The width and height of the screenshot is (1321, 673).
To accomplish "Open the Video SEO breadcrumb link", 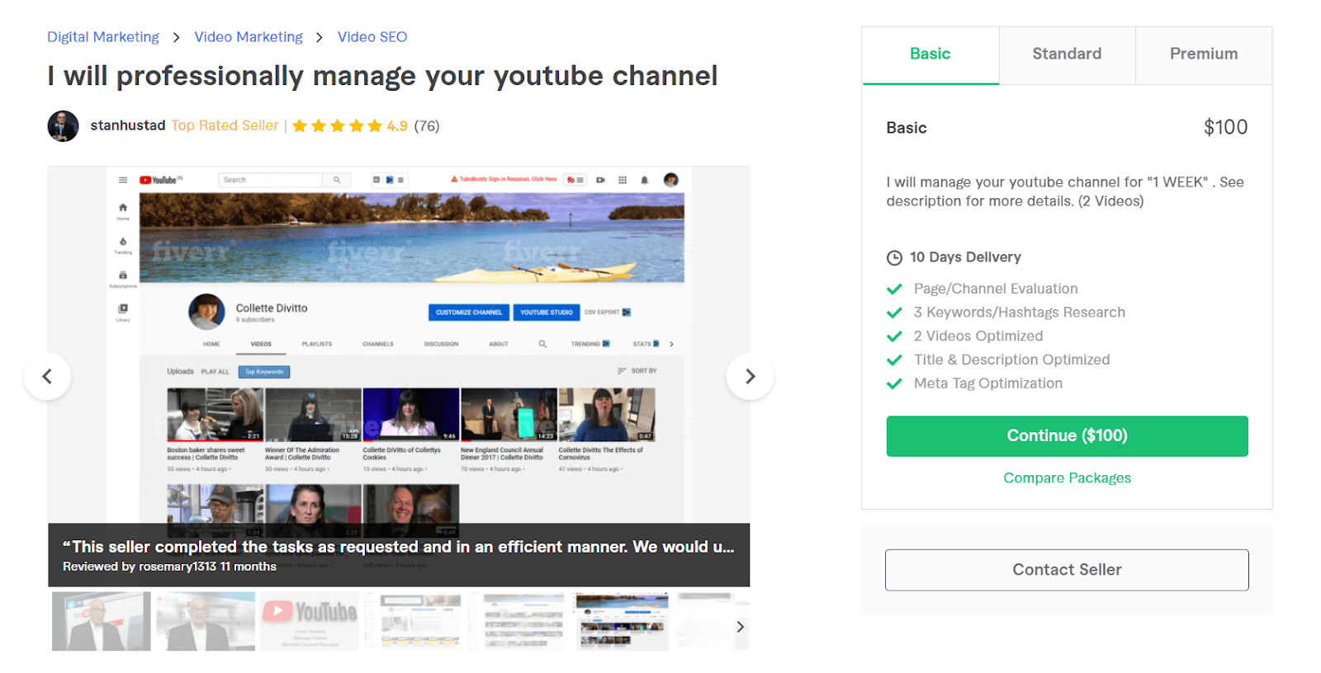I will click(372, 37).
